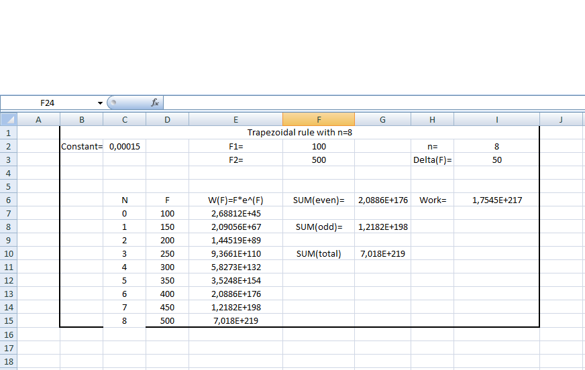
Task: Select the Delta(F) value cell 50
Action: (496, 160)
